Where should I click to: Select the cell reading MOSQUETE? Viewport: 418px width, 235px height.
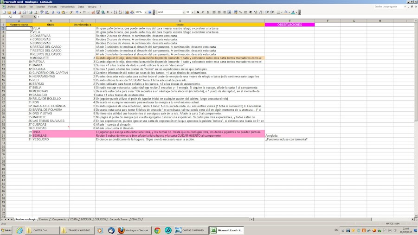[x=51, y=58]
